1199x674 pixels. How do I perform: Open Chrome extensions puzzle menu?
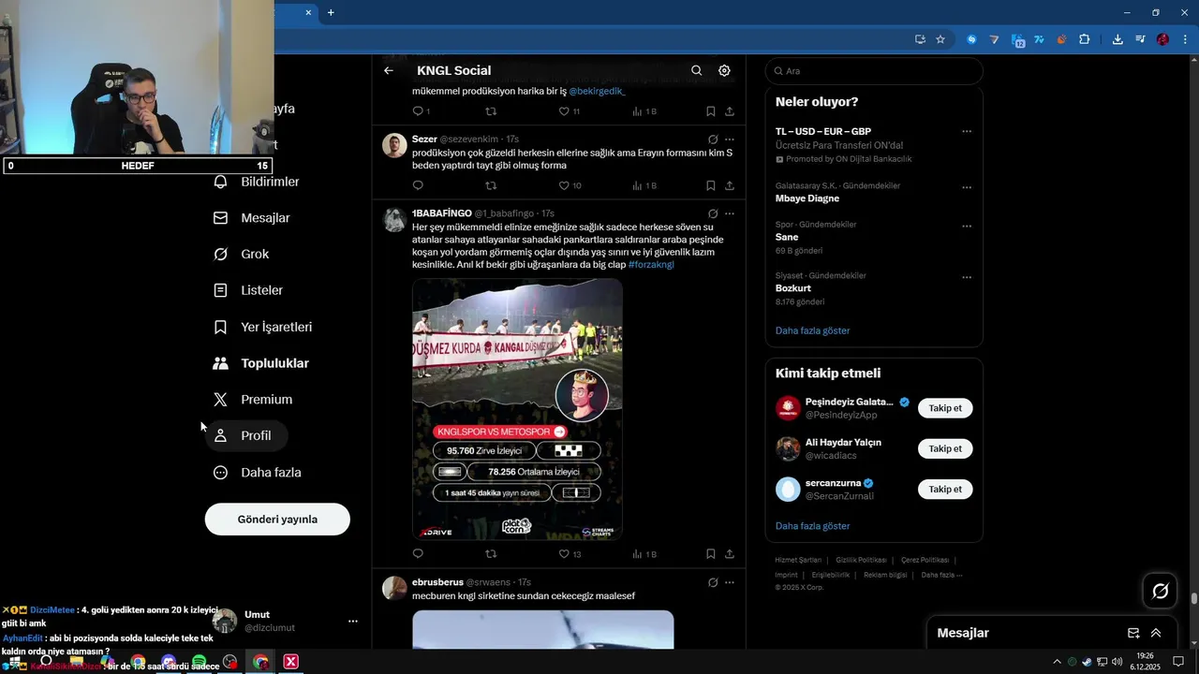click(x=1084, y=39)
